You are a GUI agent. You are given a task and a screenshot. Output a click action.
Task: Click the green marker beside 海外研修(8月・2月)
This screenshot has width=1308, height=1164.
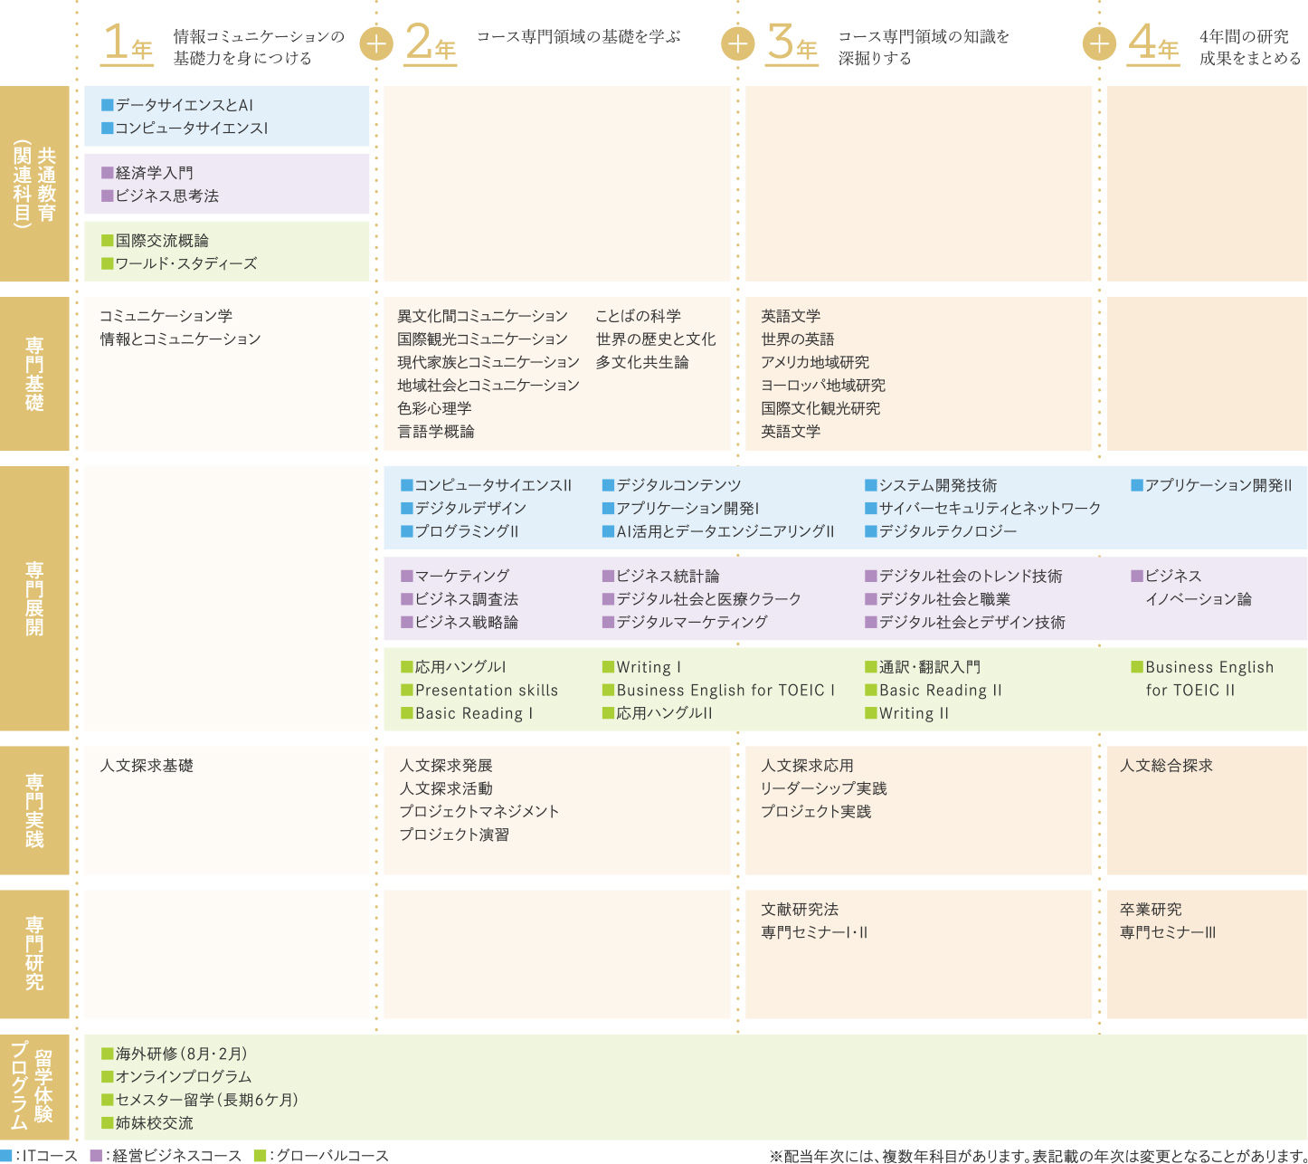pos(108,1054)
